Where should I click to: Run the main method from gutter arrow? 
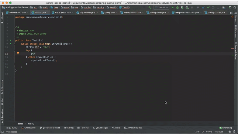click(10, 44)
